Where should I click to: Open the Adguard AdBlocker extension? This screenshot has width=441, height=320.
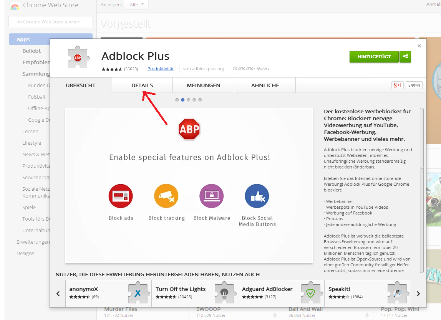click(267, 289)
